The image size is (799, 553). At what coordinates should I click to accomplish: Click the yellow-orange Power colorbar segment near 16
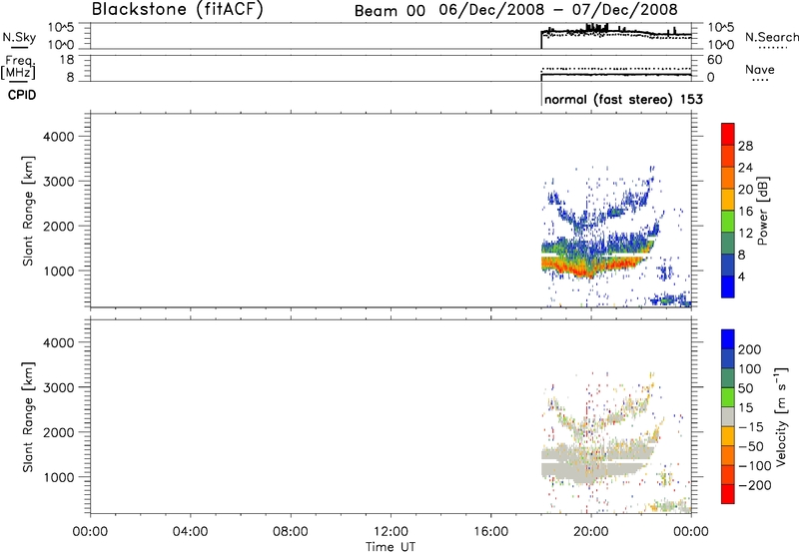(x=728, y=200)
